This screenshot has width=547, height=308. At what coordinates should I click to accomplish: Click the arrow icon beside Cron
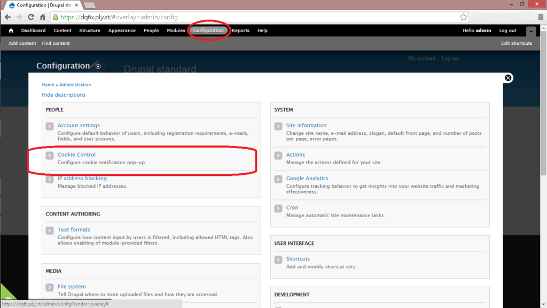278,209
